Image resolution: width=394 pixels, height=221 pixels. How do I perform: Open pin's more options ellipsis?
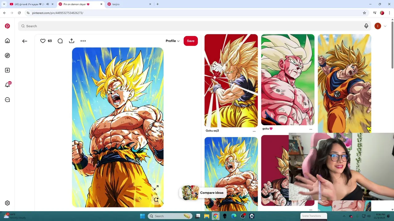tap(83, 41)
